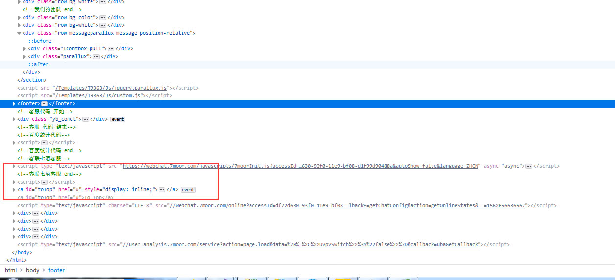Click ellipsis badge of script under 百度统计代码 comment
Image resolution: width=615 pixels, height=280 pixels.
(x=45, y=143)
